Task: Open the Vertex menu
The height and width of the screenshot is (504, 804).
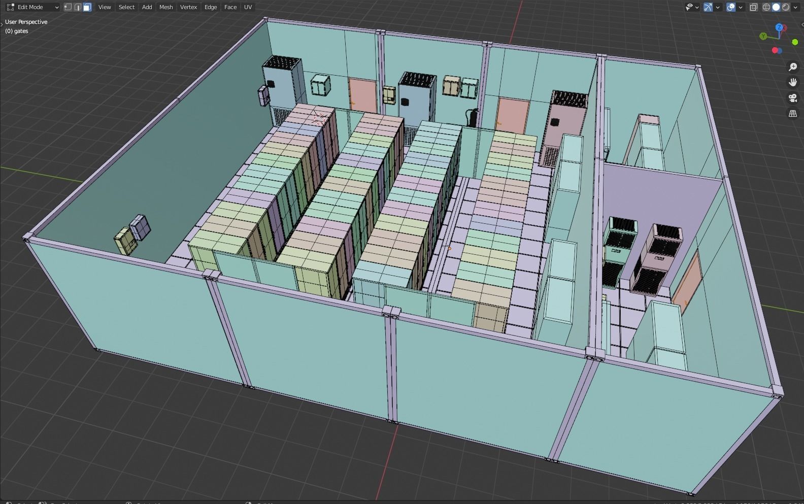Action: 189,7
